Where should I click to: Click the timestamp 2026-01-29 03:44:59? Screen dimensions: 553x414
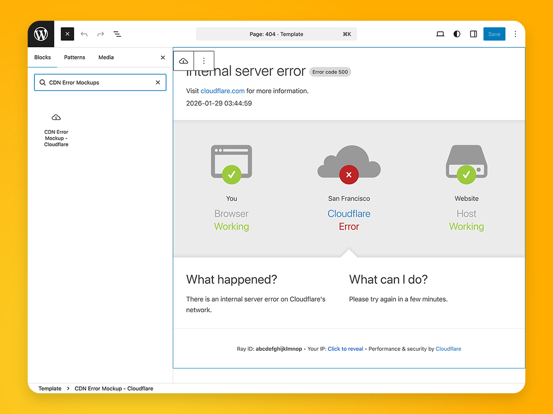pos(219,103)
